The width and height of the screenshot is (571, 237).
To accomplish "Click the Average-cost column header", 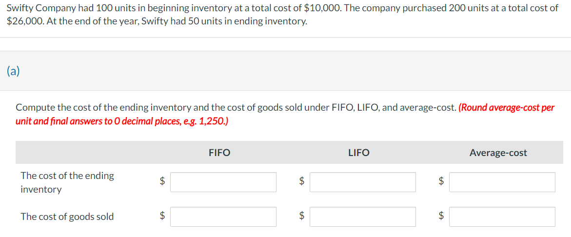I will point(498,153).
